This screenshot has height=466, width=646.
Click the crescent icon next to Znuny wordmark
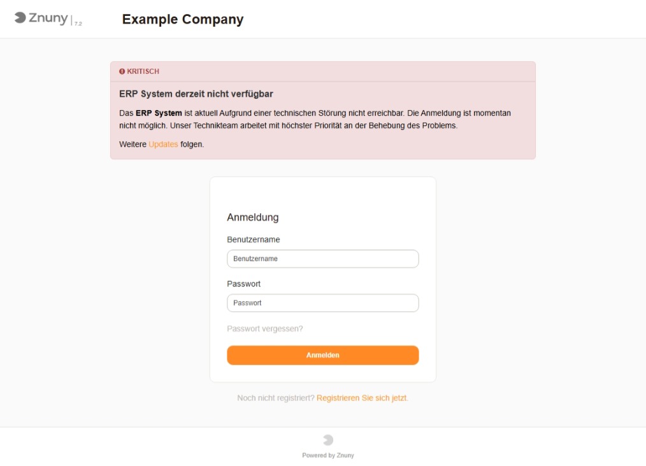(22, 18)
